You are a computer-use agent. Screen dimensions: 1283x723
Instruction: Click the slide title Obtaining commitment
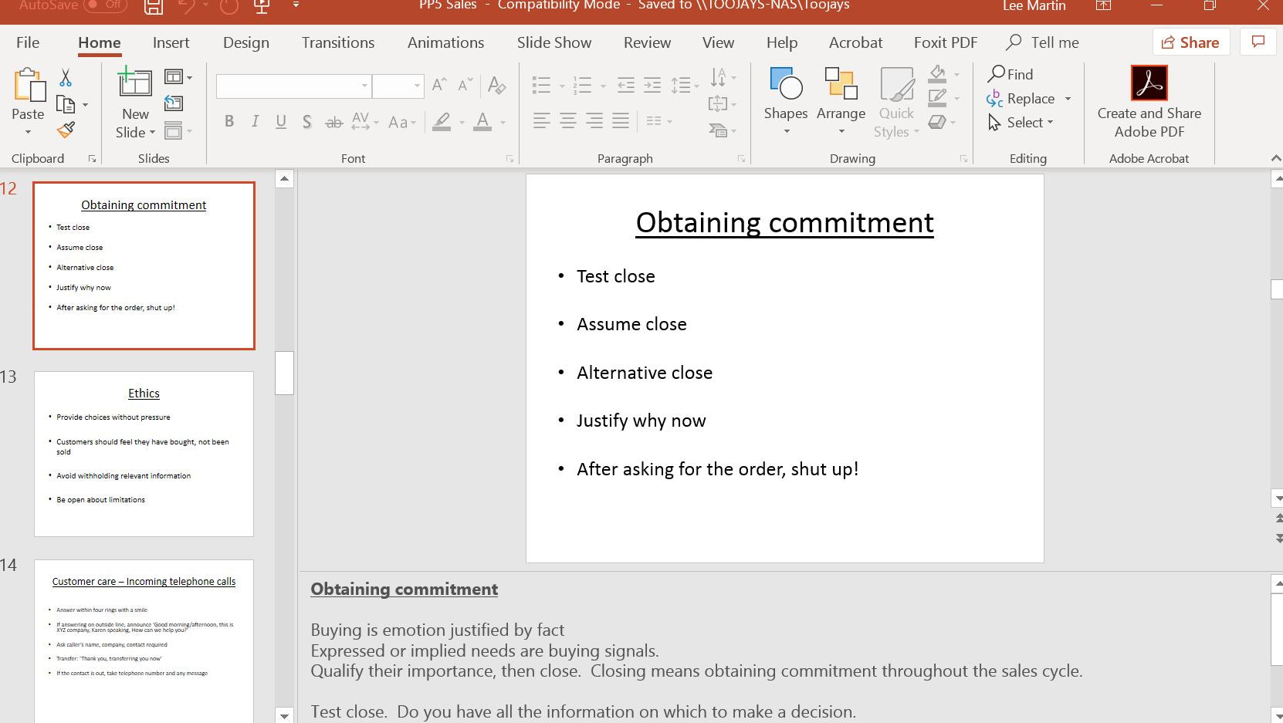coord(784,222)
